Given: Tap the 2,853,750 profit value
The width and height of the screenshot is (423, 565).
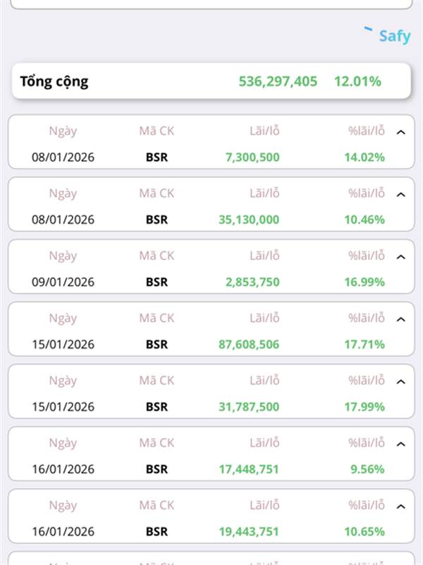Looking at the screenshot, I should point(252,282).
